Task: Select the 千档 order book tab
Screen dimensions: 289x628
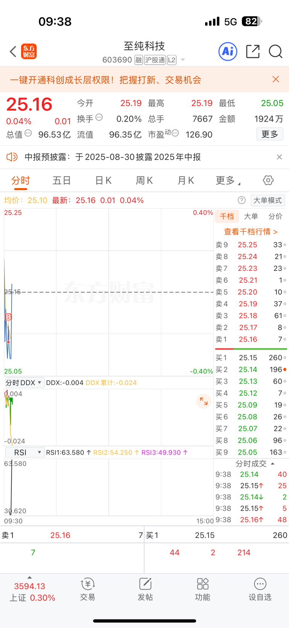Action: (227, 216)
